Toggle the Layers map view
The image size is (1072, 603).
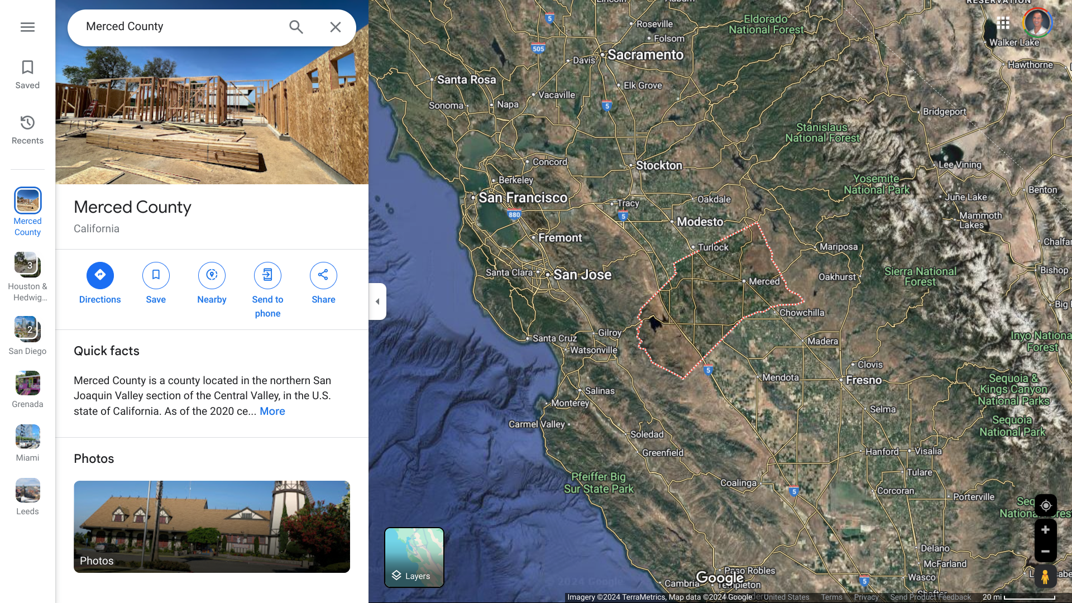414,557
